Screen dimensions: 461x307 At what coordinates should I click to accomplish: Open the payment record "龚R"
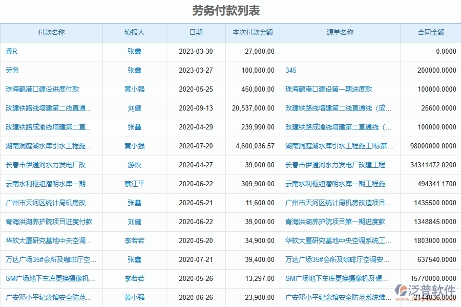click(x=13, y=51)
